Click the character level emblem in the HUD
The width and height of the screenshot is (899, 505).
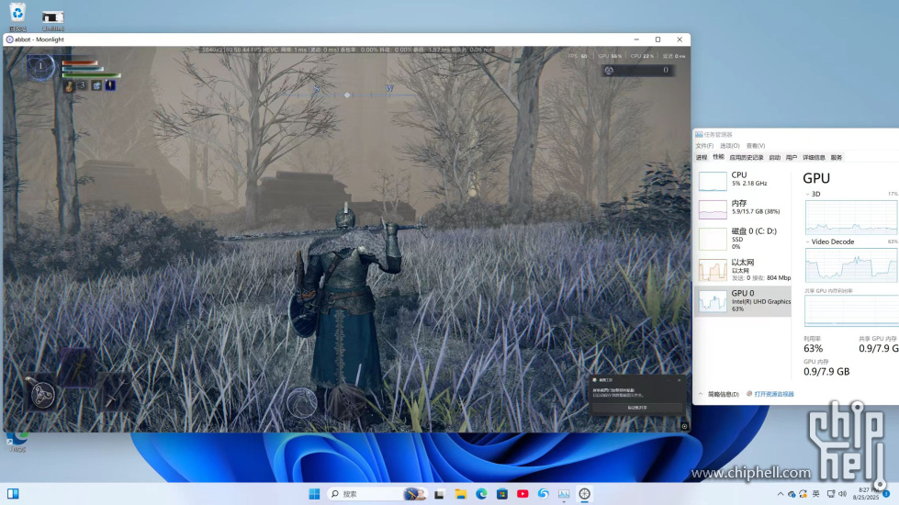[40, 66]
